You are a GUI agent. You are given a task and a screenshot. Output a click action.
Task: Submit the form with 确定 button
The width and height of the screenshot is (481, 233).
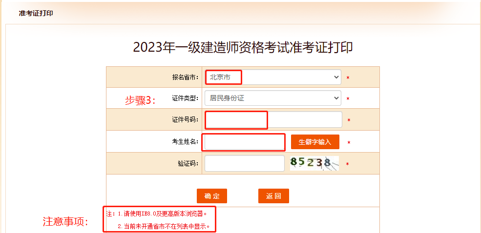(x=212, y=196)
